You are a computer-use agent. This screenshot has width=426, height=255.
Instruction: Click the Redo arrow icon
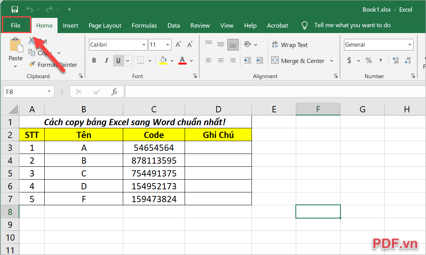49,9
